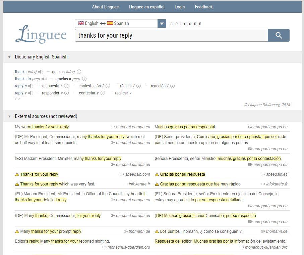The image size is (304, 255).
Task: Select '(DE) Many thanks, Commissioner' sentence
Action: pos(58,216)
